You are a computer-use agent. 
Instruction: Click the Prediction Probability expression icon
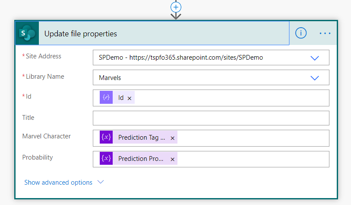click(106, 159)
